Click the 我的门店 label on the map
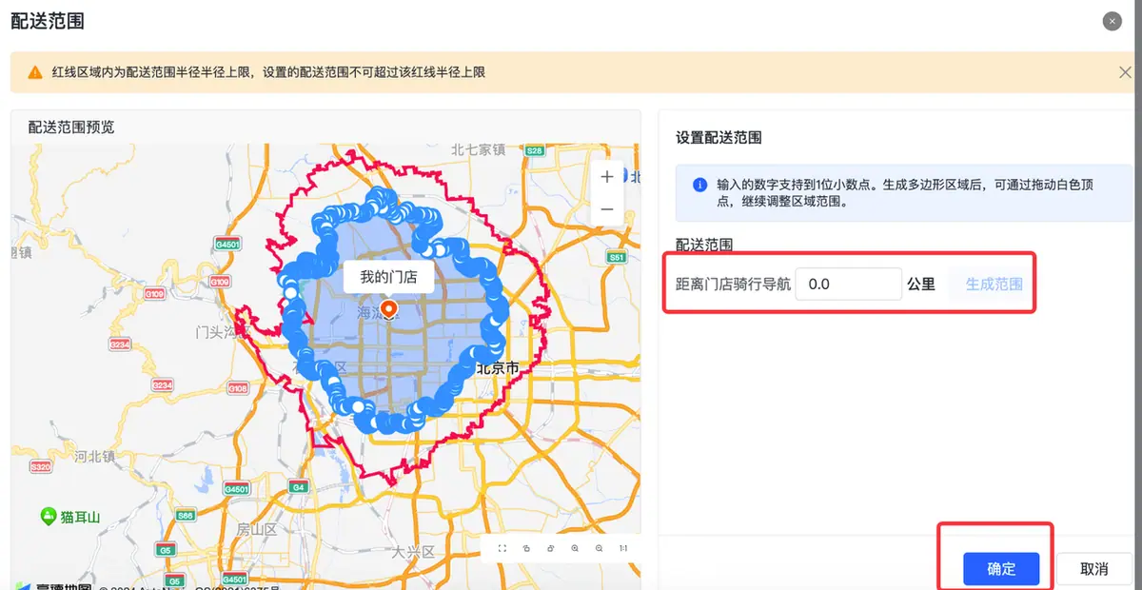 [x=388, y=278]
